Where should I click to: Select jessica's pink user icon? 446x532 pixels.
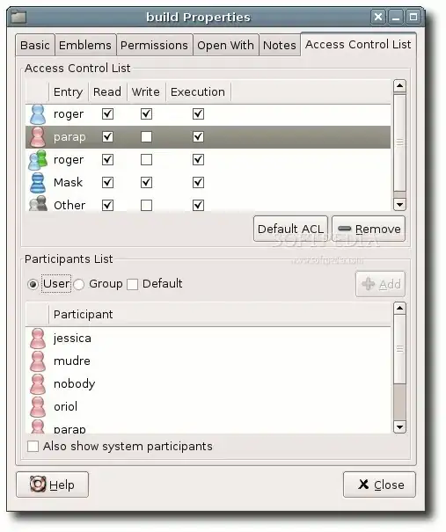(x=37, y=339)
